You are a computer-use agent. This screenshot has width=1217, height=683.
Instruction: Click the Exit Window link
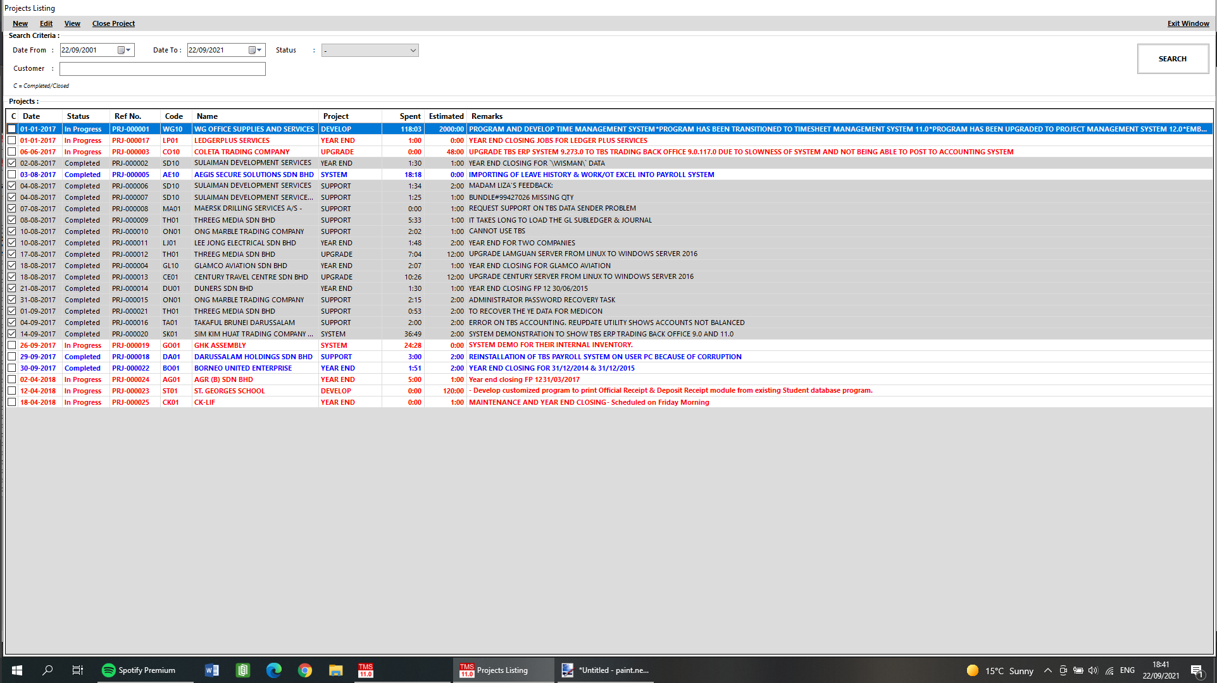tap(1188, 23)
